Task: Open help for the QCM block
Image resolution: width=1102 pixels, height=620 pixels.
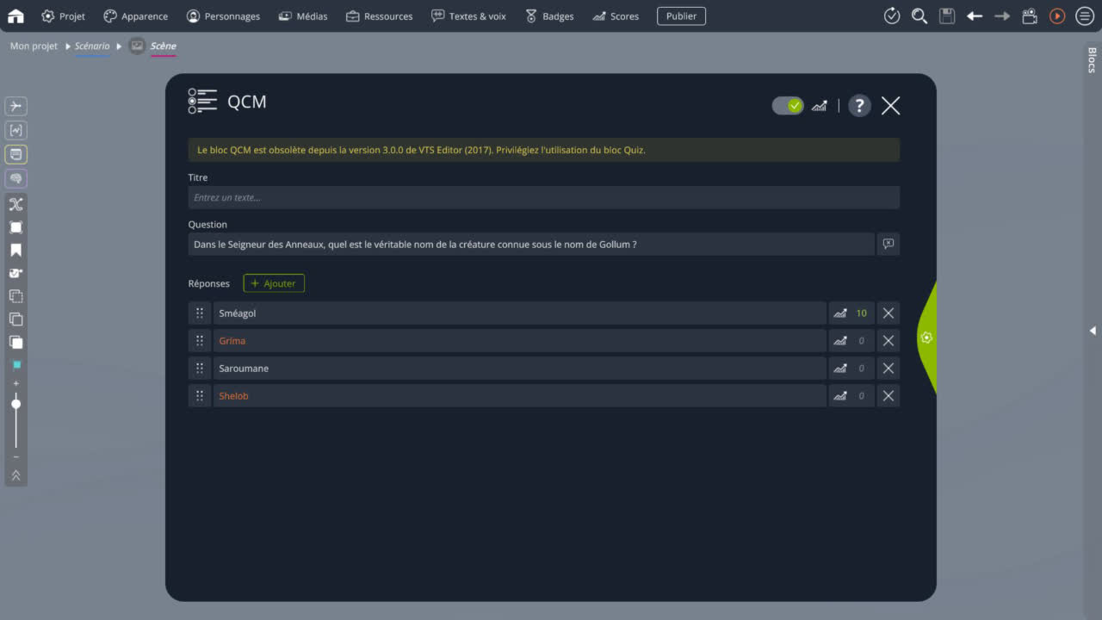Action: pos(859,105)
